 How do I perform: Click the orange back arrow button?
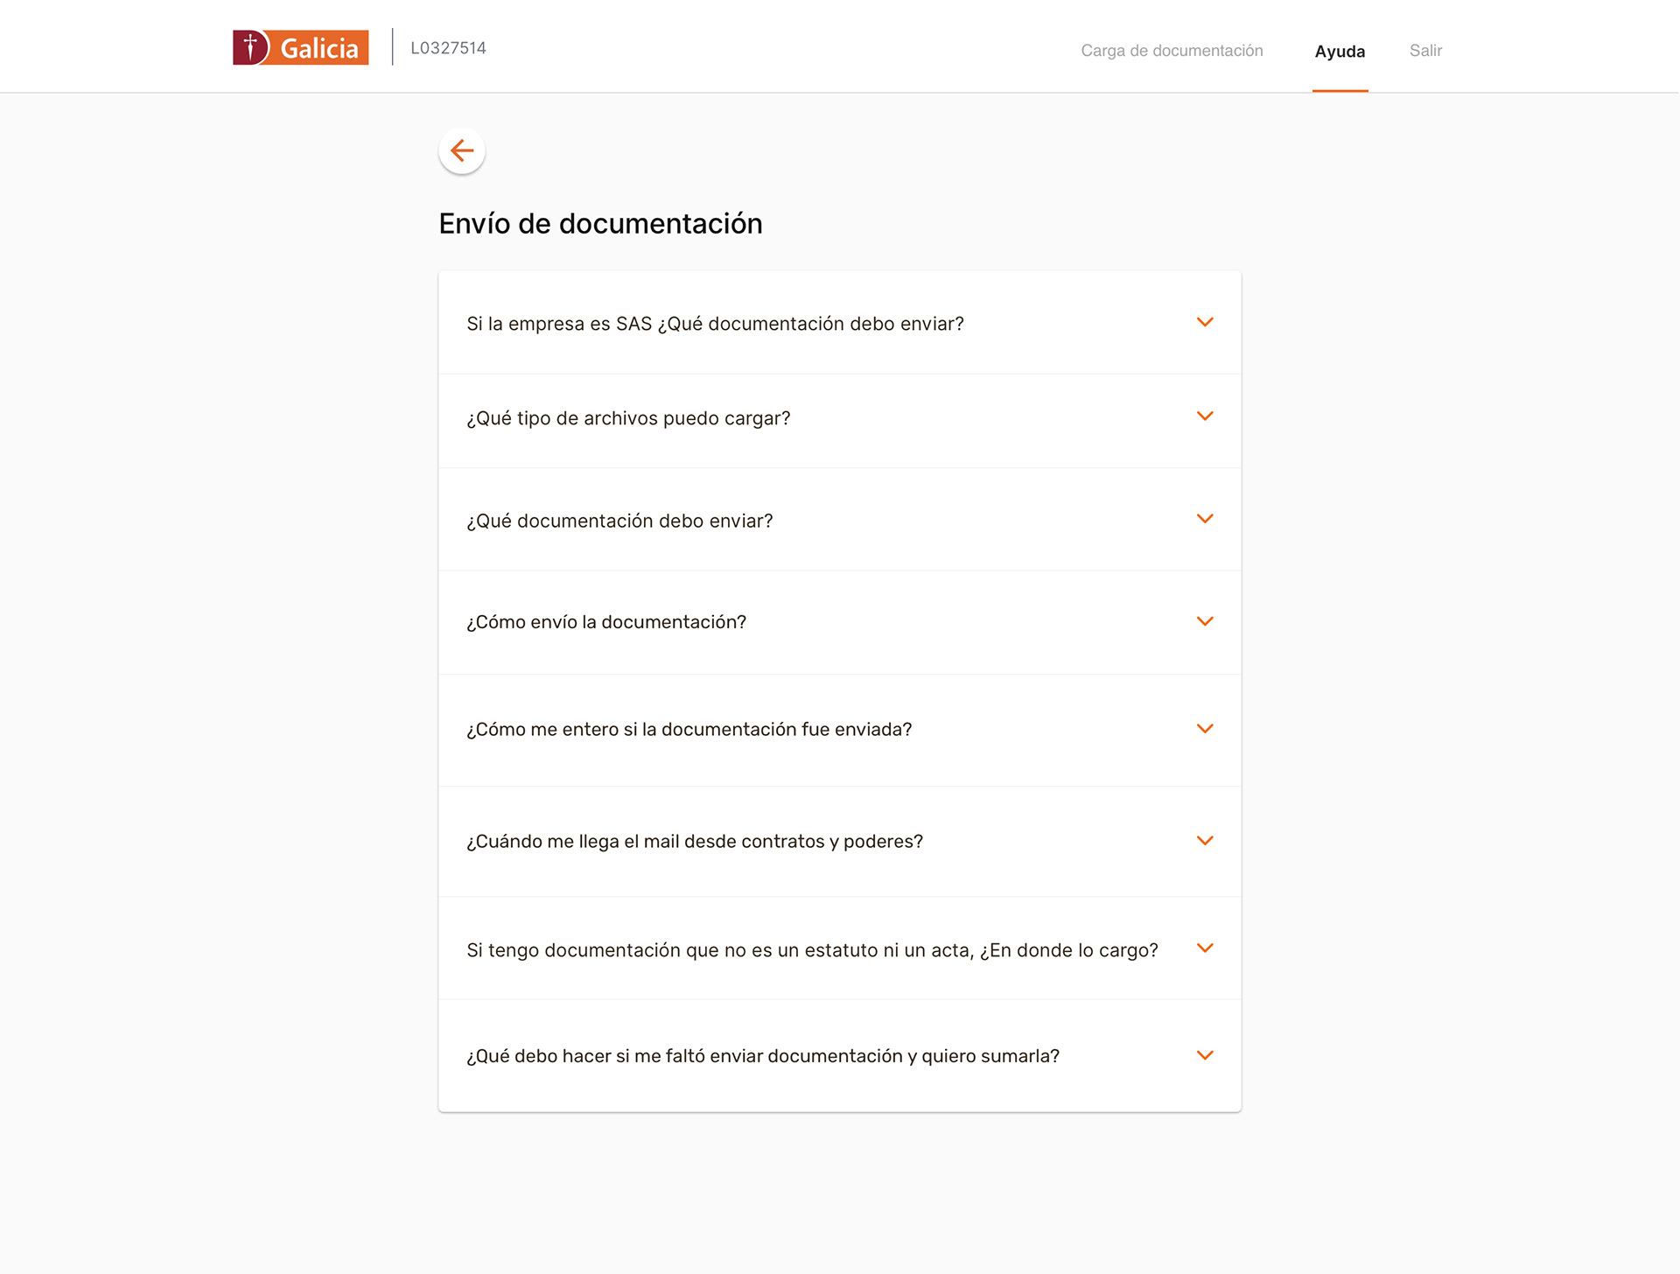tap(462, 150)
